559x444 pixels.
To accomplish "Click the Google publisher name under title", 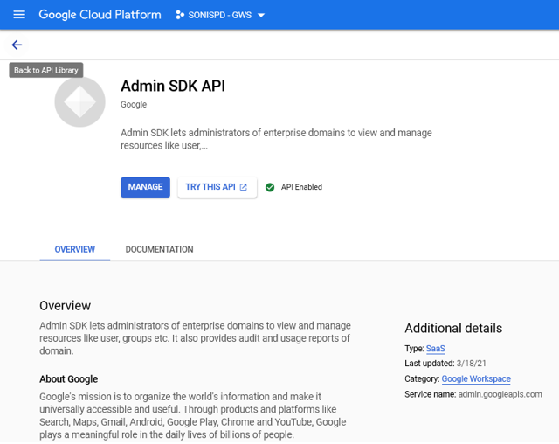I will (134, 105).
